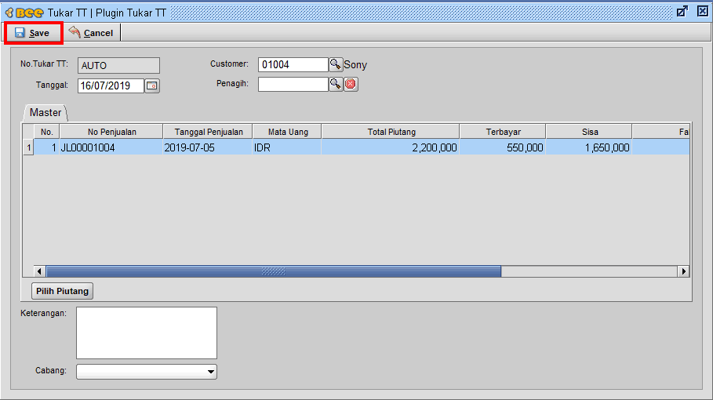Click the Pilih Piutang button
713x400 pixels.
tap(62, 291)
